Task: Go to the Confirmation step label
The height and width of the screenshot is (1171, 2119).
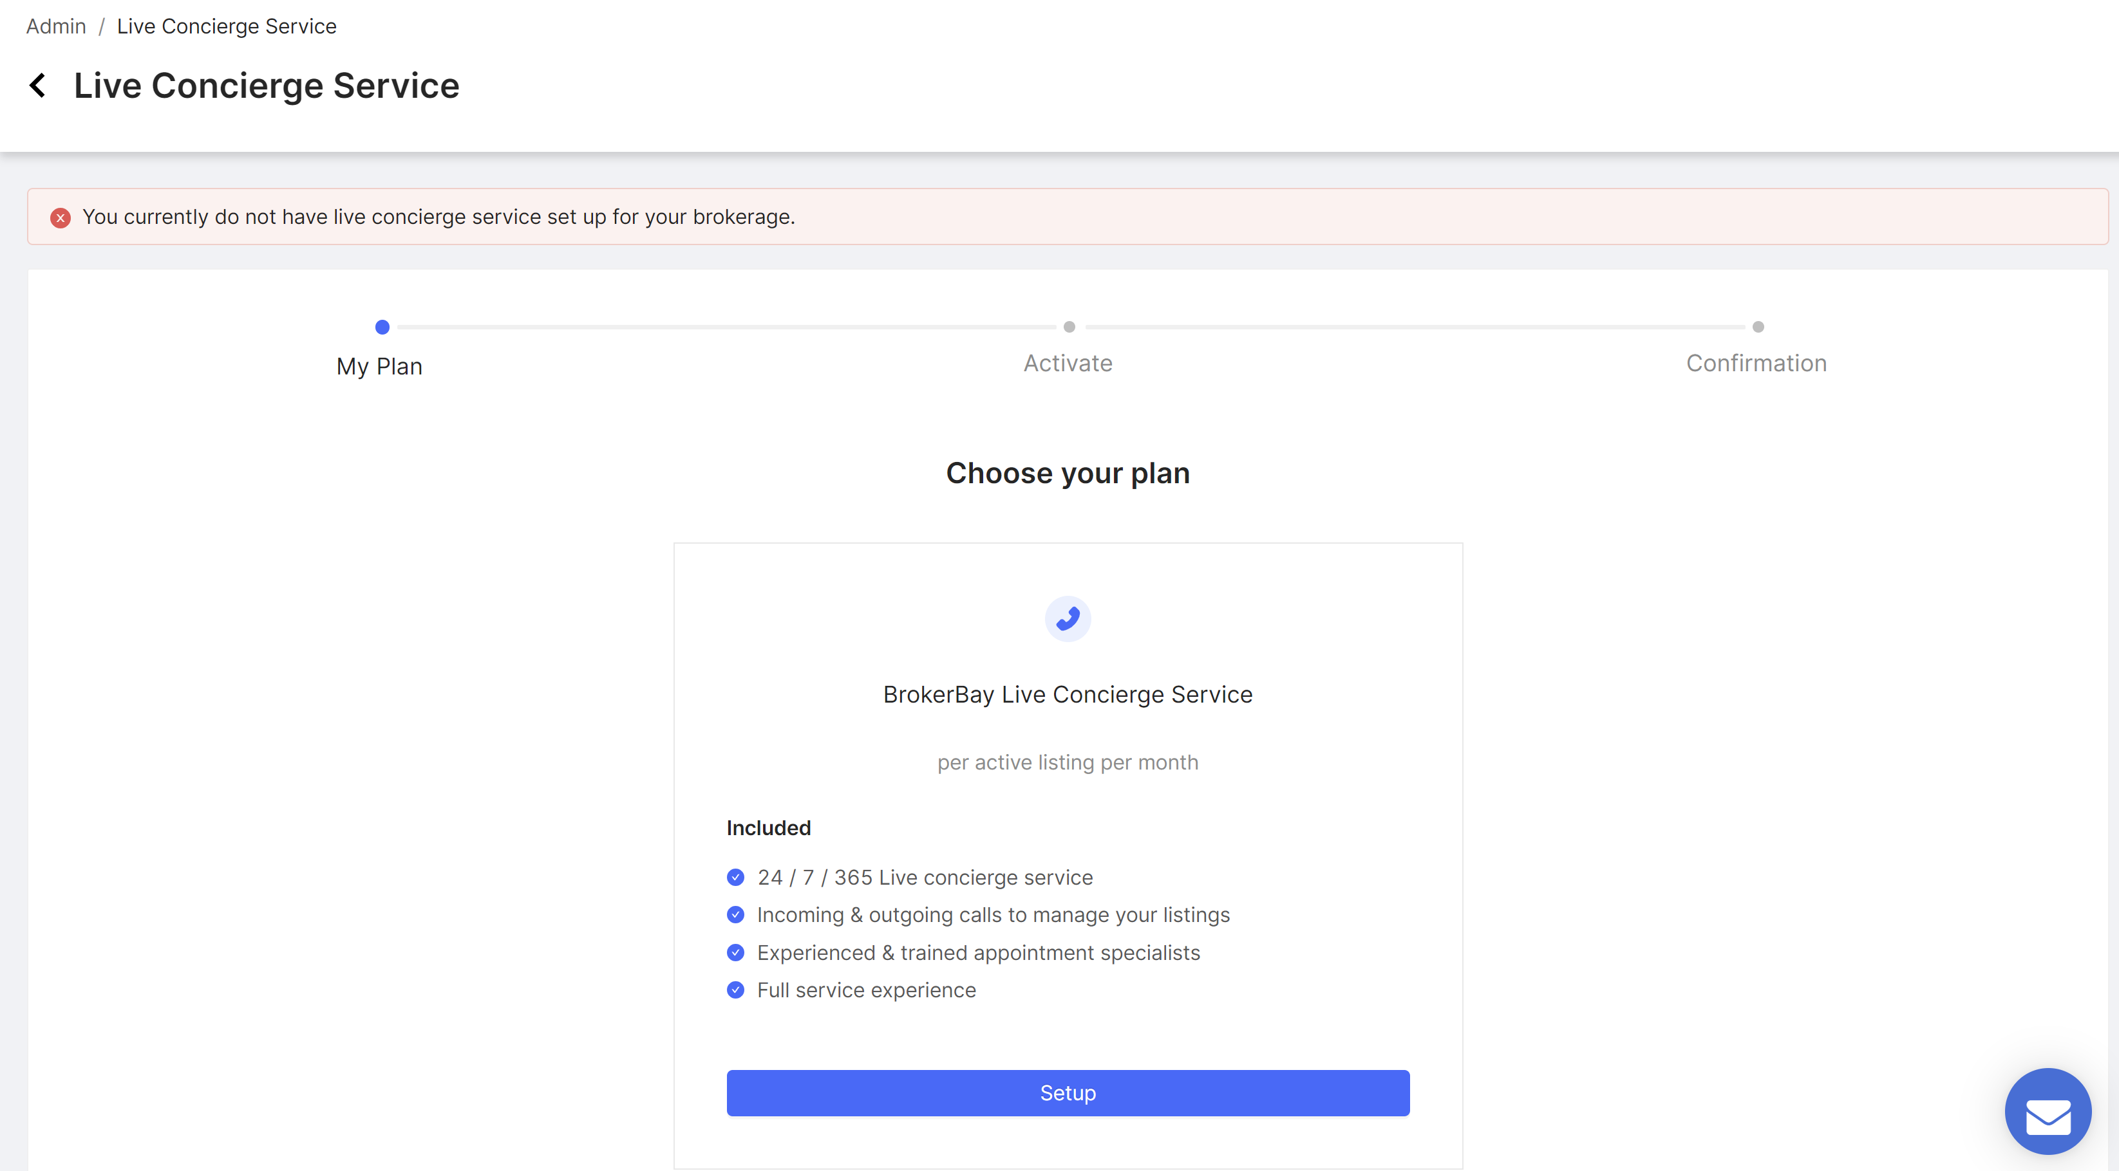Action: (x=1756, y=364)
